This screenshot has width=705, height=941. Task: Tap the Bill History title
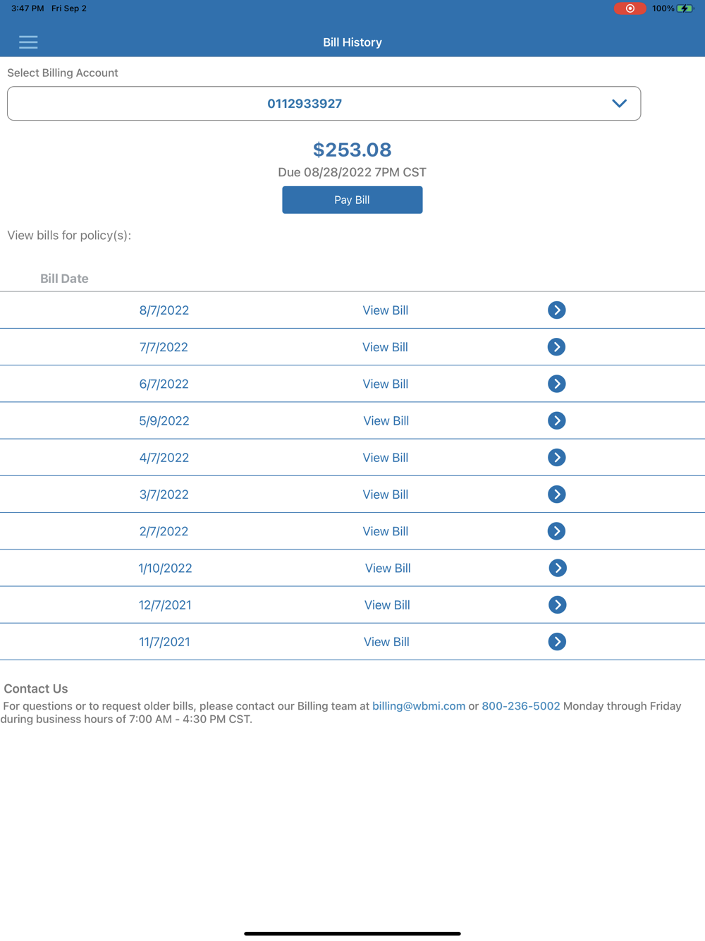[x=352, y=42]
